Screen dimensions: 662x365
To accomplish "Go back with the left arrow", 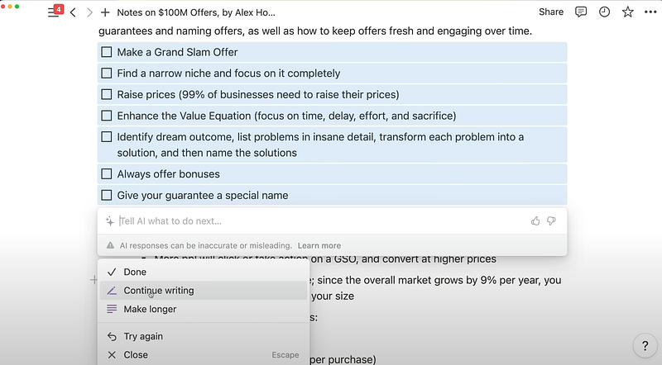I will tap(73, 12).
